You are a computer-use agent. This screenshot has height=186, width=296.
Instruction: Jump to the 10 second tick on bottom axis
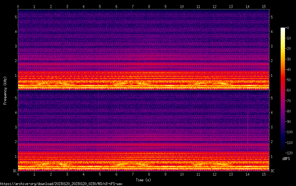182,174
